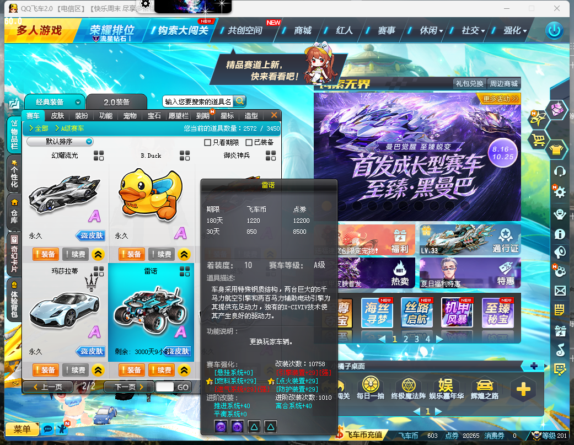Open the purple gem hexagon icon
574x445 pixels.
(x=556, y=109)
